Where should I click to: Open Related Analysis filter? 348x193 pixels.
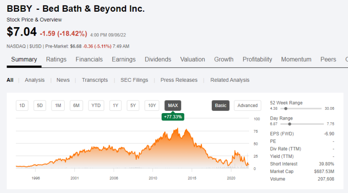[x=230, y=80]
